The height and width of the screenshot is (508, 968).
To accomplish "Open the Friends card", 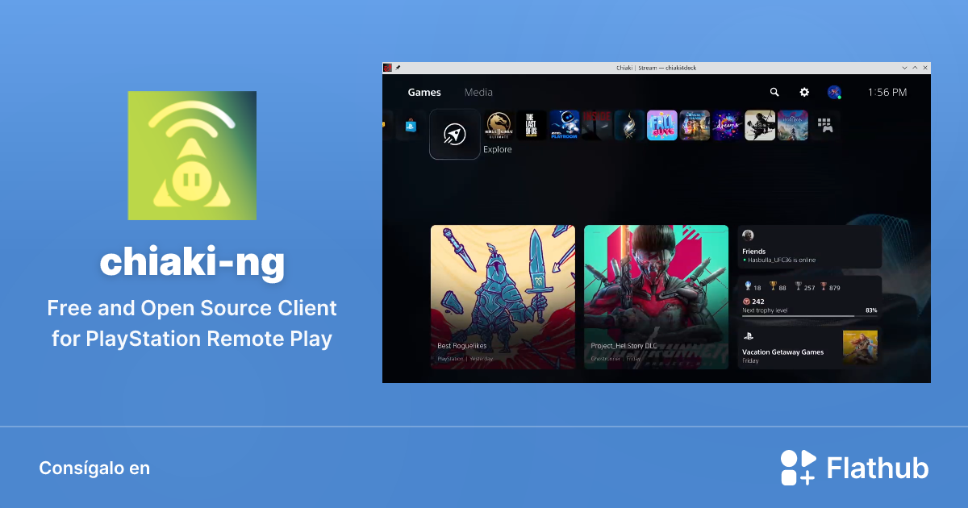I will coord(807,248).
